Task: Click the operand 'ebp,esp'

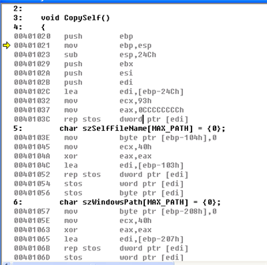Action: point(136,45)
